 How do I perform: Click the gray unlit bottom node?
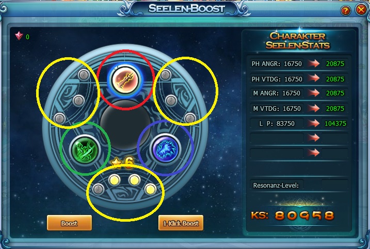pos(98,189)
